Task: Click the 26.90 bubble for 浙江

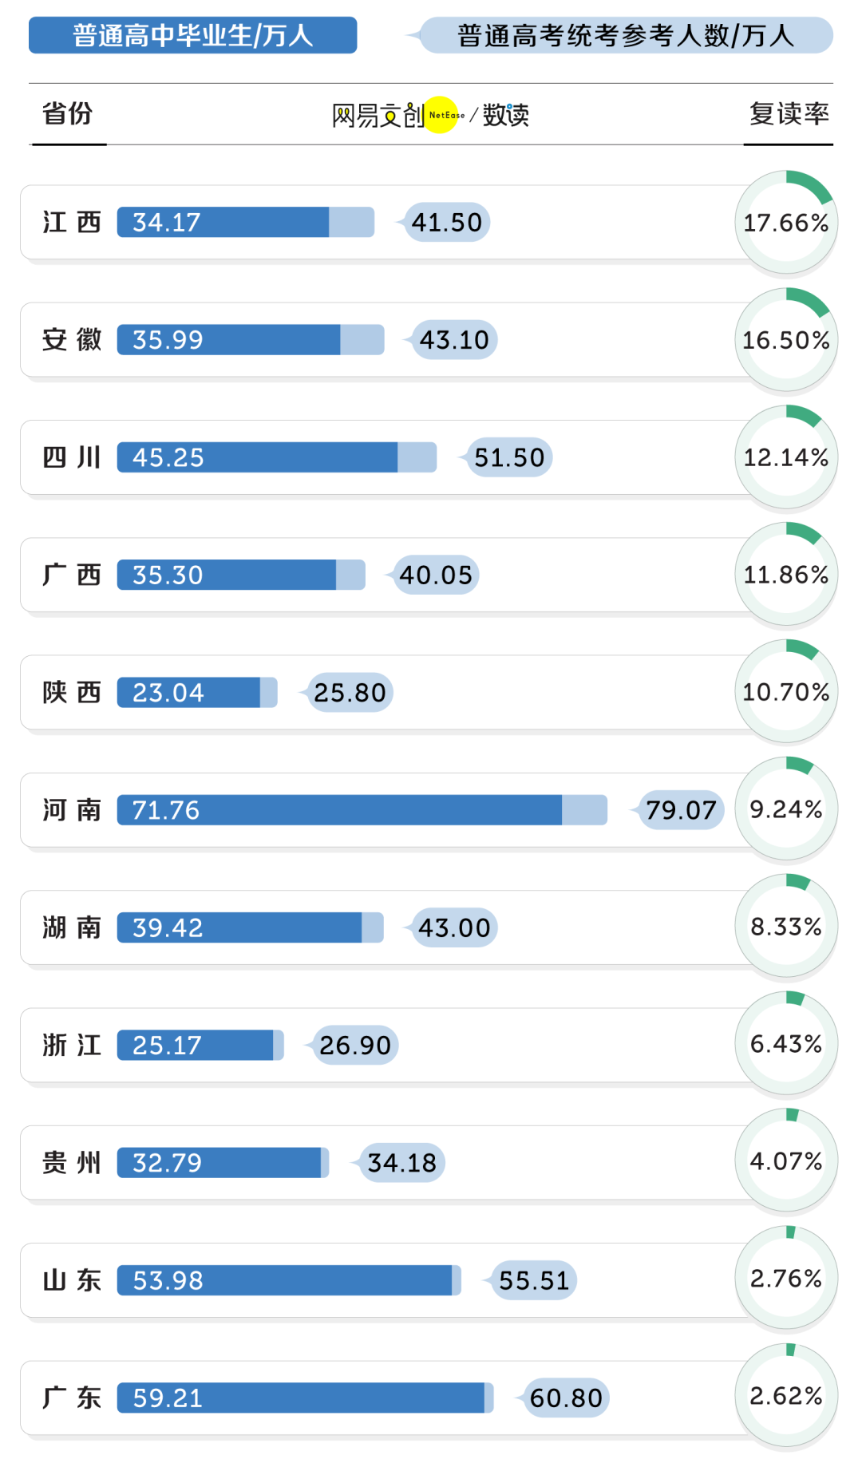Action: pyautogui.click(x=355, y=1046)
